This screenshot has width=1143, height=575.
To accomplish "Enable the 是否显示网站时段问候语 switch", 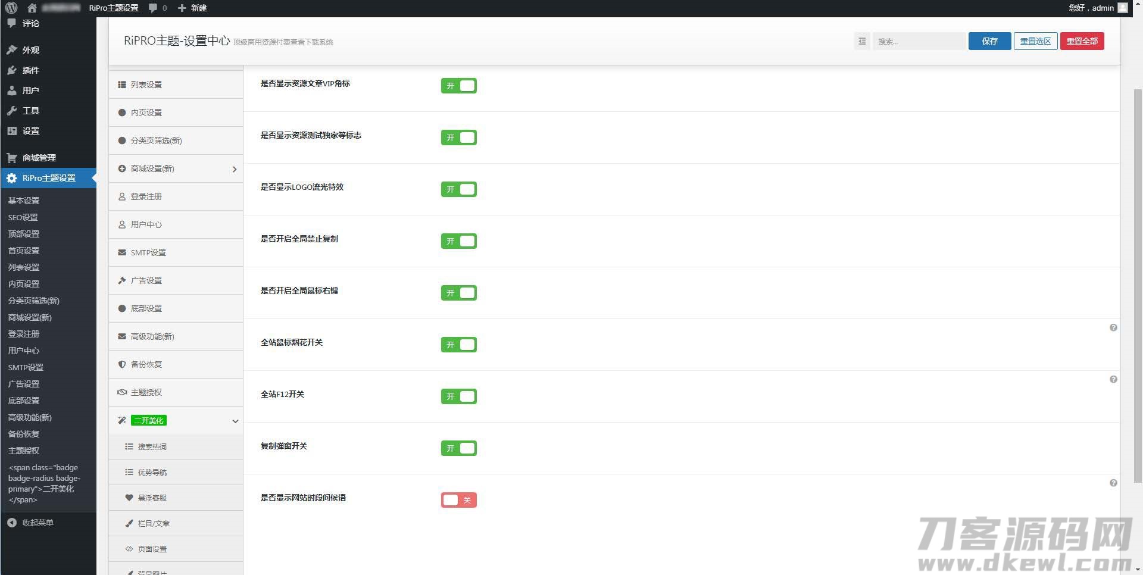I will click(x=458, y=500).
